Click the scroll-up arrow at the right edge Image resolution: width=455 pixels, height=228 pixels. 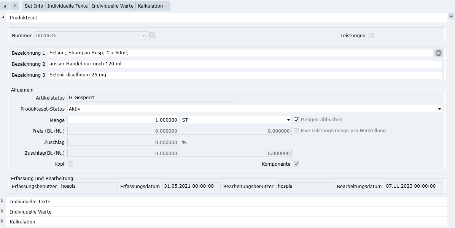pyautogui.click(x=451, y=16)
